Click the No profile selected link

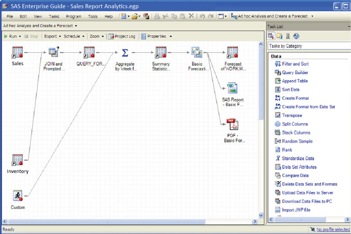tap(333, 229)
